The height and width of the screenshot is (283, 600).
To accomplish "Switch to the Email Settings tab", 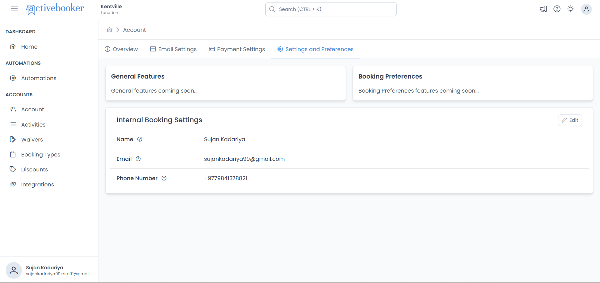I will coord(173,49).
